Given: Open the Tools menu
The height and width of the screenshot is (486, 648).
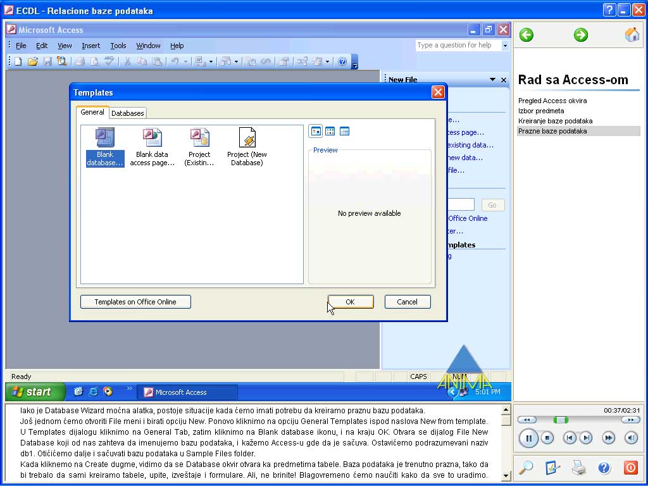Looking at the screenshot, I should point(118,46).
